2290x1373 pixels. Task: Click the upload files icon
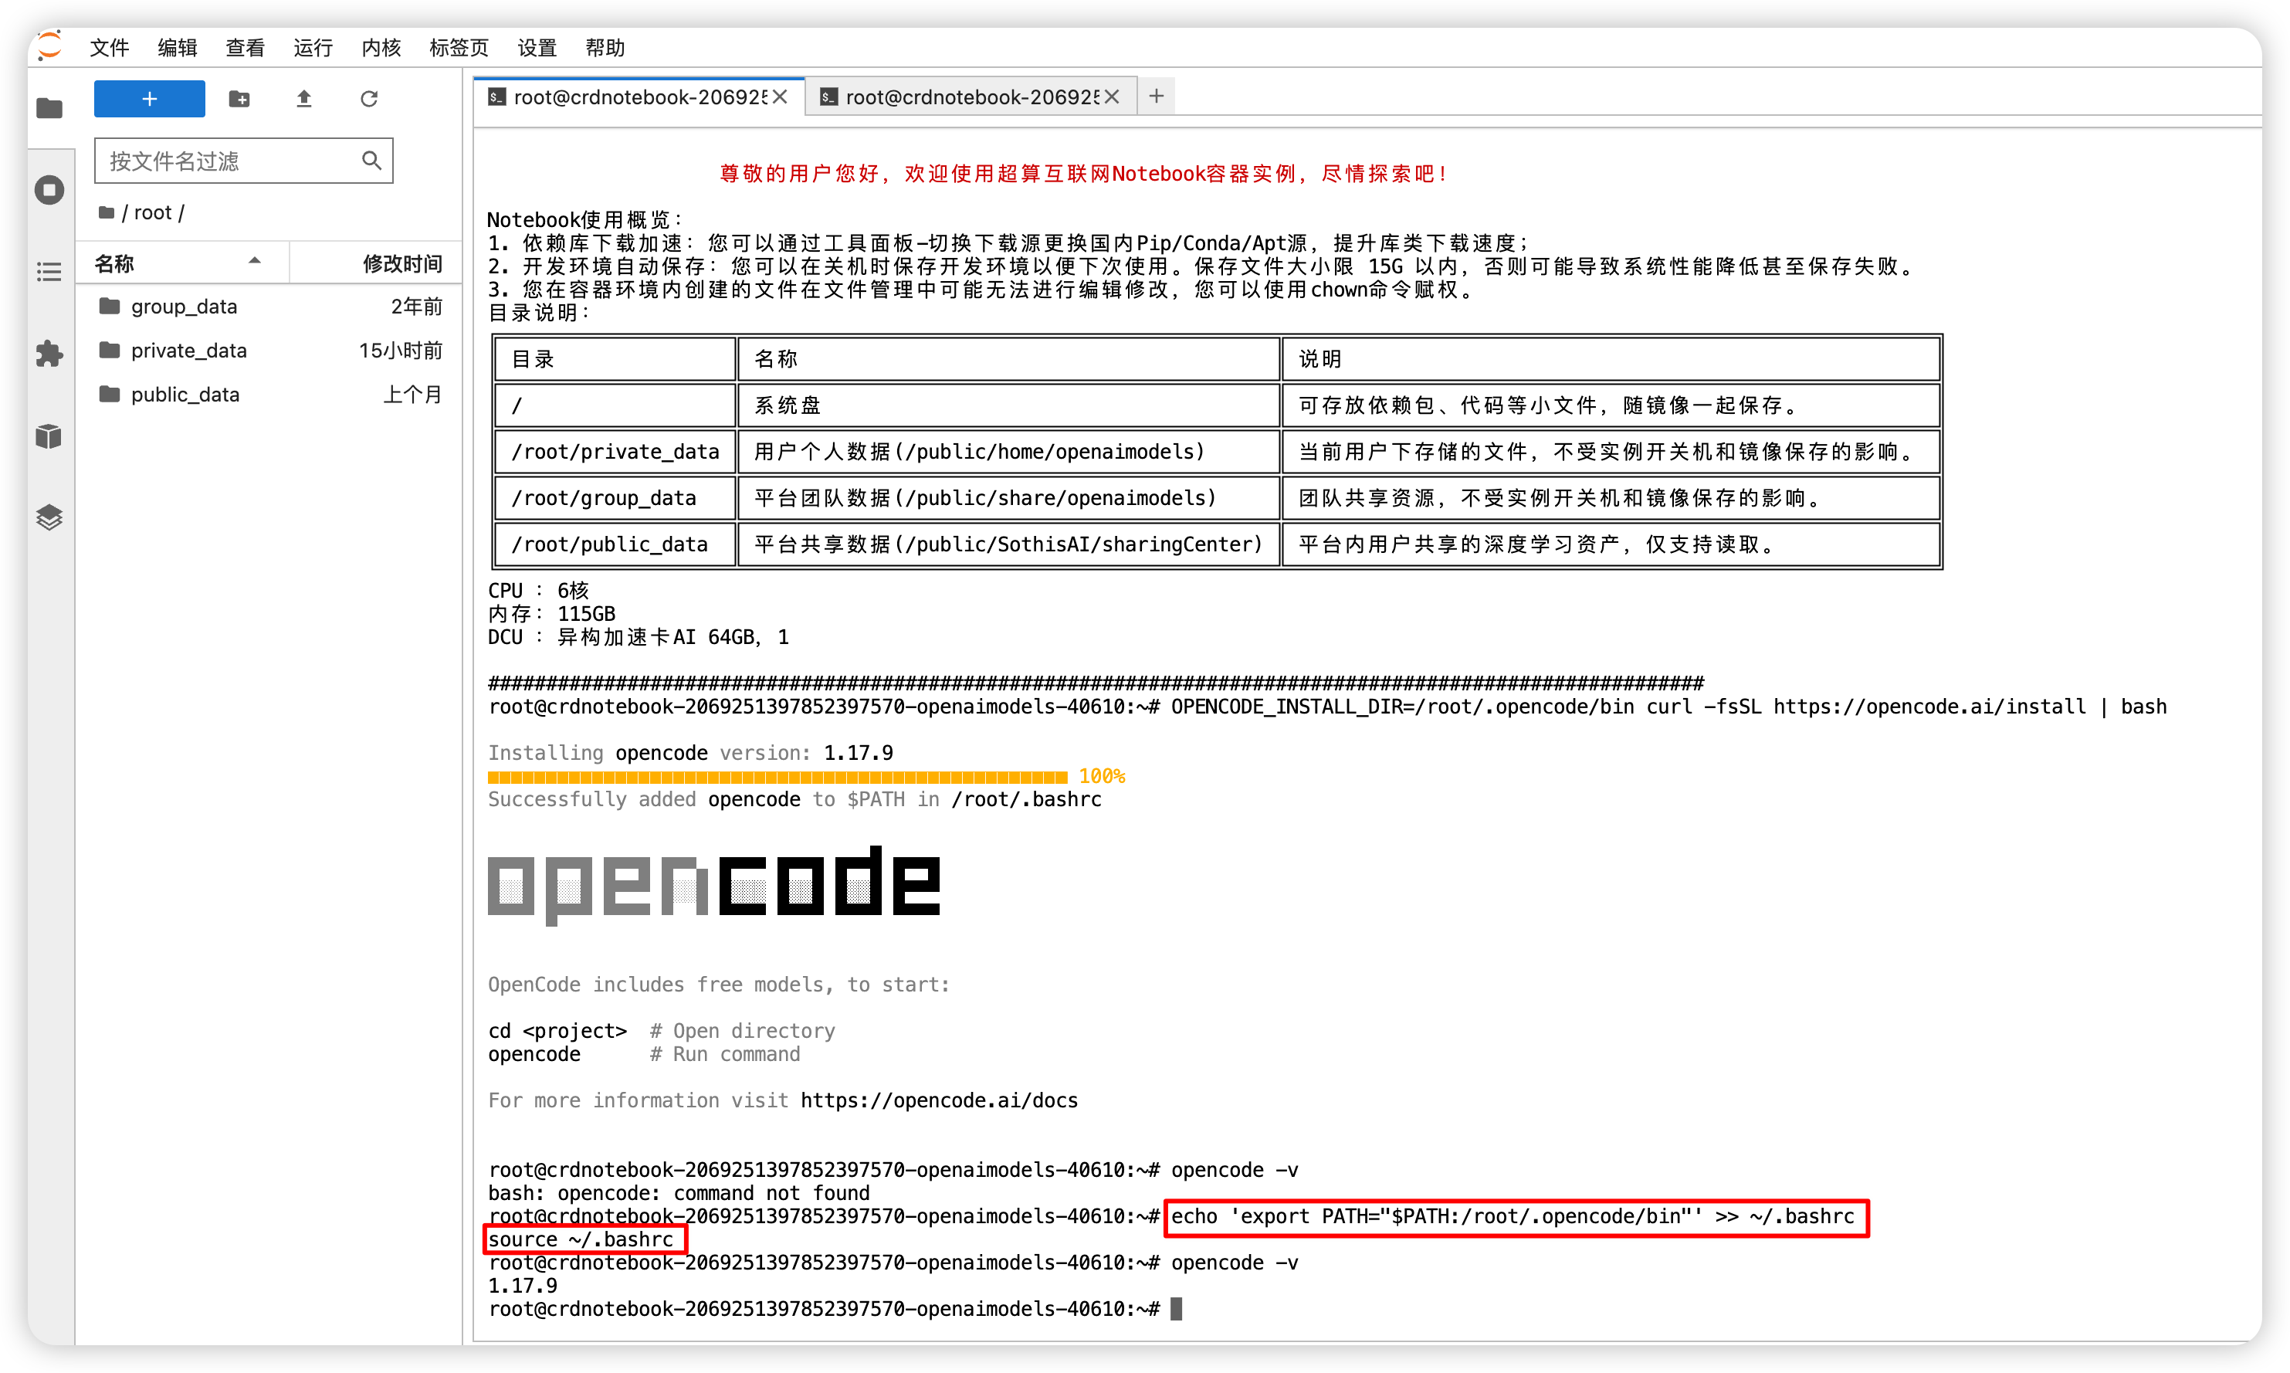click(x=304, y=99)
